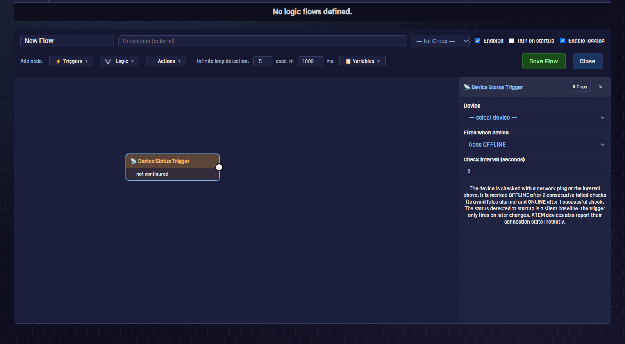Viewport: 625px width, 344px height.
Task: Click the 'not configured' node text
Action: 152,174
